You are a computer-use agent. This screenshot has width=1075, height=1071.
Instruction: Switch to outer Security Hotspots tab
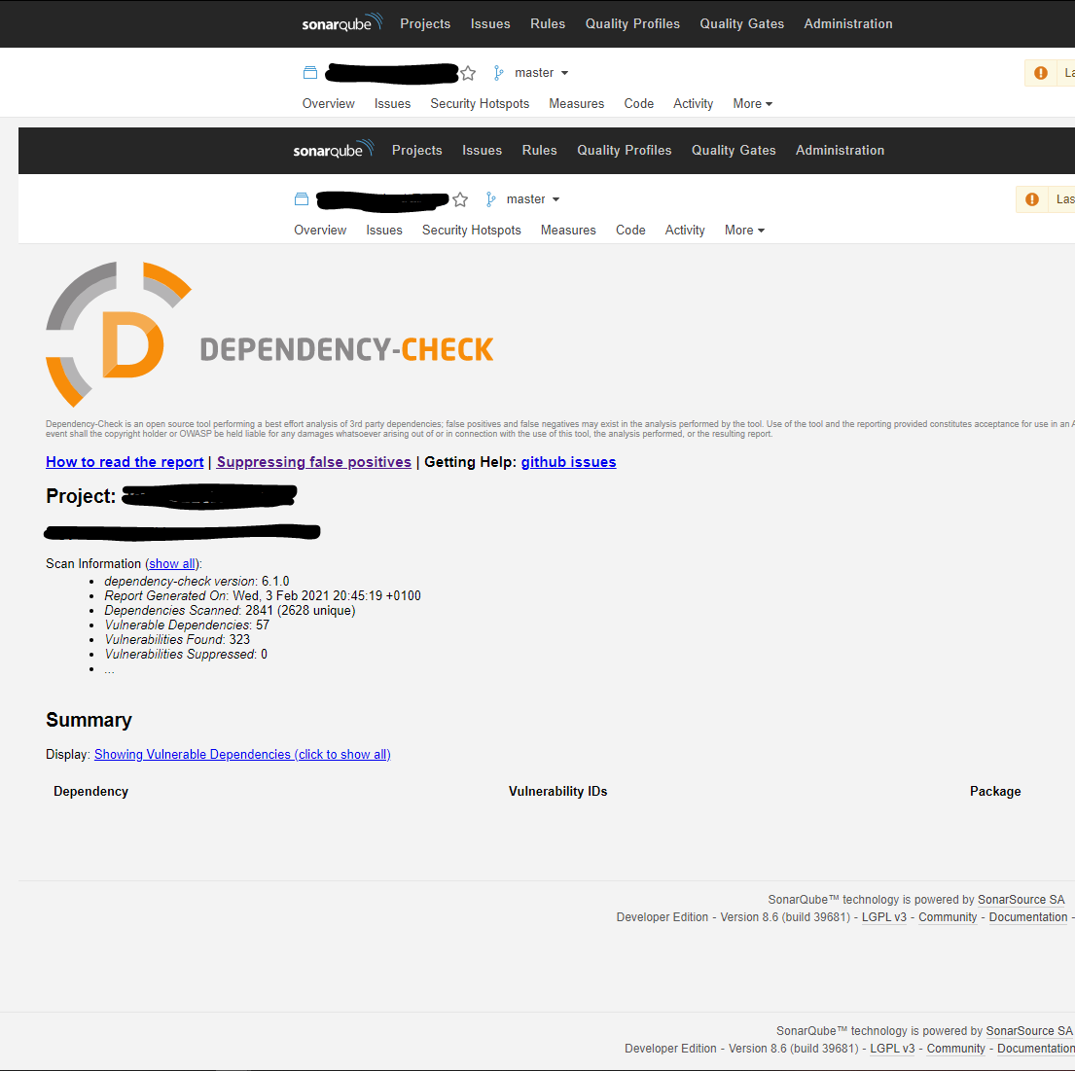point(480,103)
